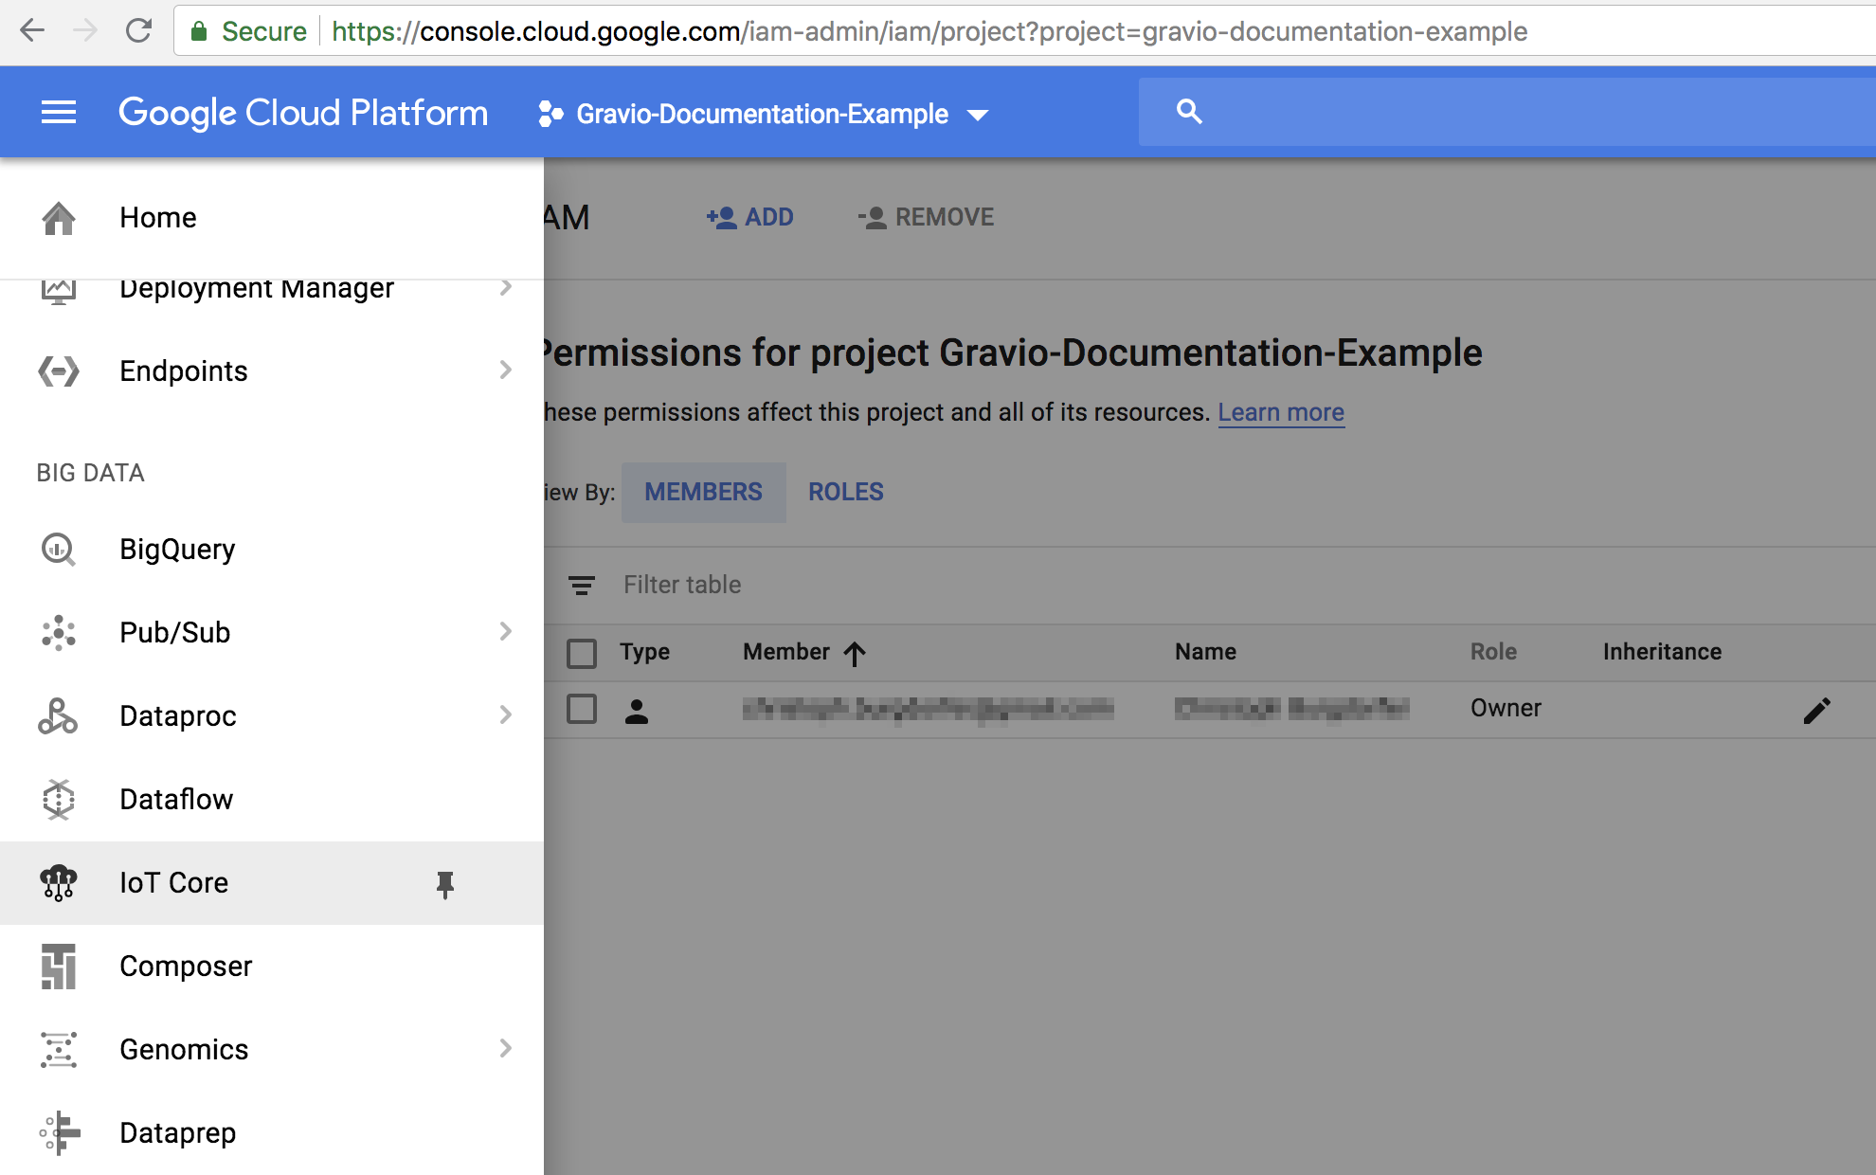
Task: Open Dataflow from the menu
Action: tap(272, 800)
